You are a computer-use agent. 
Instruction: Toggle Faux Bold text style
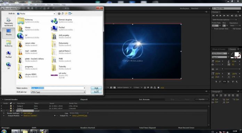(x=216, y=82)
